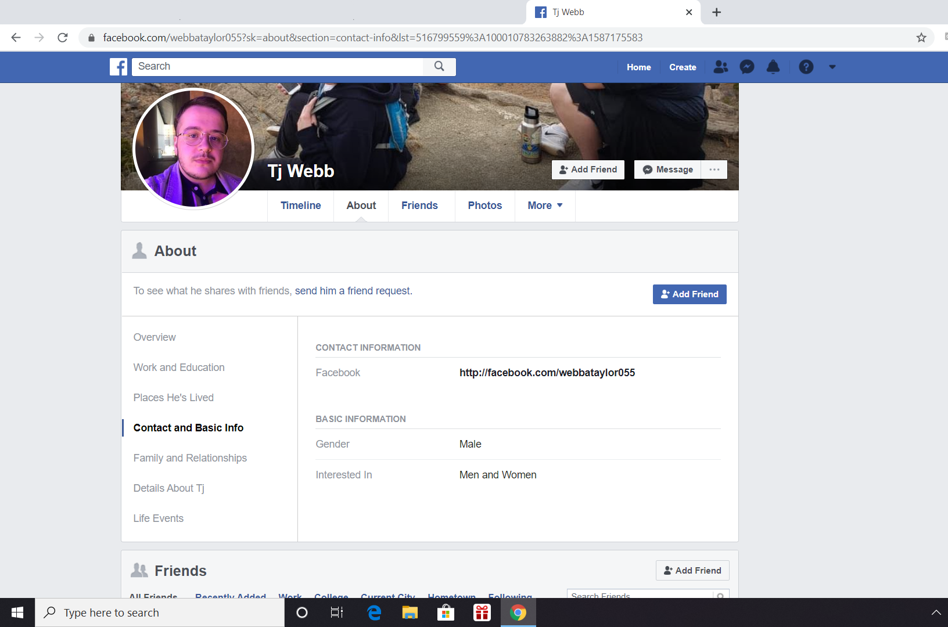Open Family and Relationships section
Screen dimensions: 948x627
point(190,458)
